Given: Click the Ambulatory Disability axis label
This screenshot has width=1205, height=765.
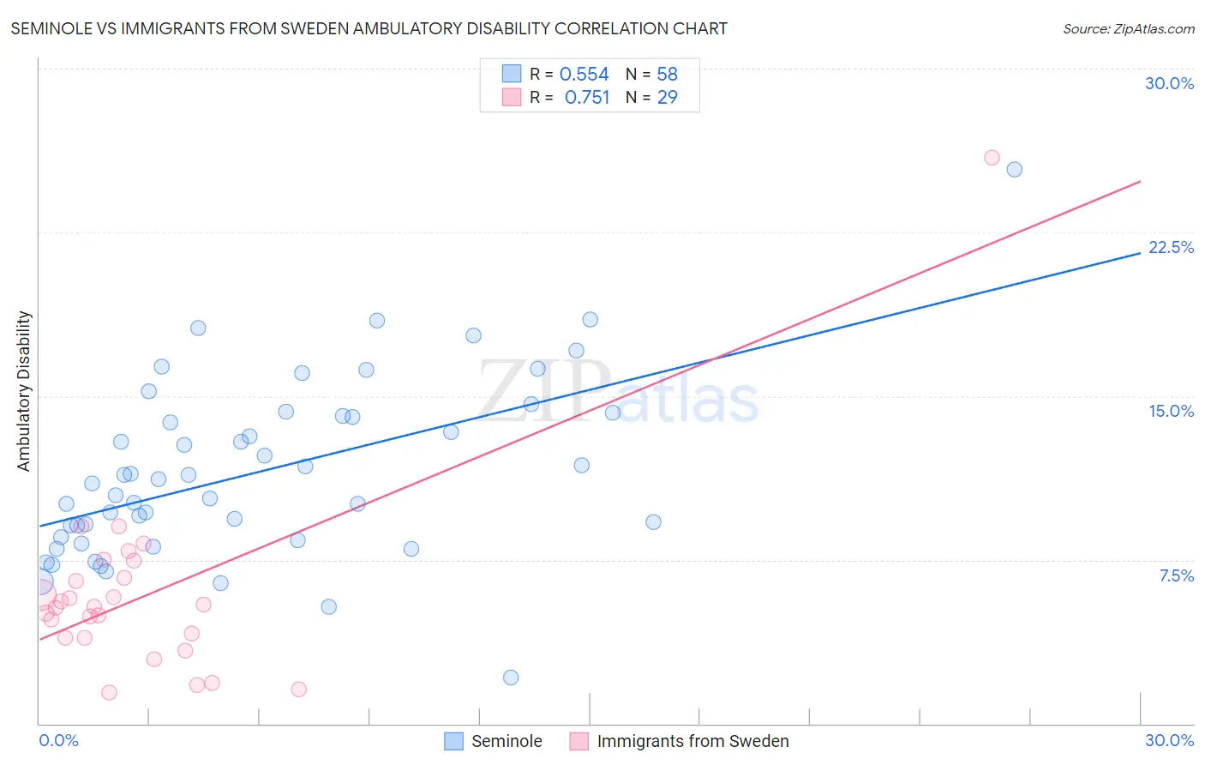Looking at the screenshot, I should click(24, 391).
